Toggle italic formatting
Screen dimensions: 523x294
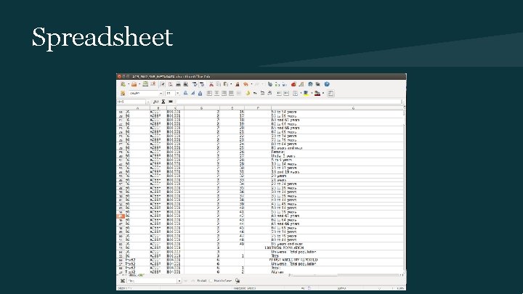[x=192, y=94]
